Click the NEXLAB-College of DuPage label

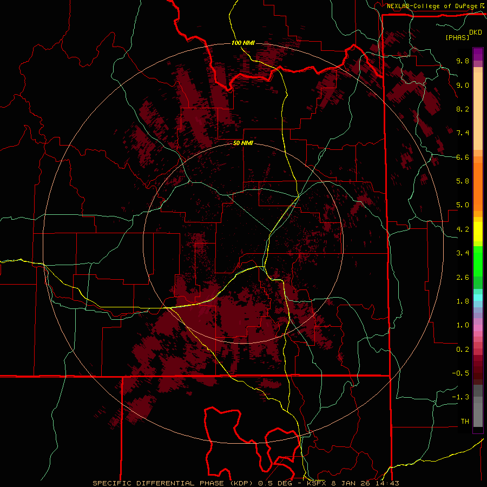432,6
